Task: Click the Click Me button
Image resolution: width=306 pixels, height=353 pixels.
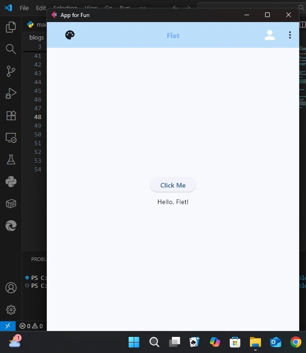Action: coord(173,185)
